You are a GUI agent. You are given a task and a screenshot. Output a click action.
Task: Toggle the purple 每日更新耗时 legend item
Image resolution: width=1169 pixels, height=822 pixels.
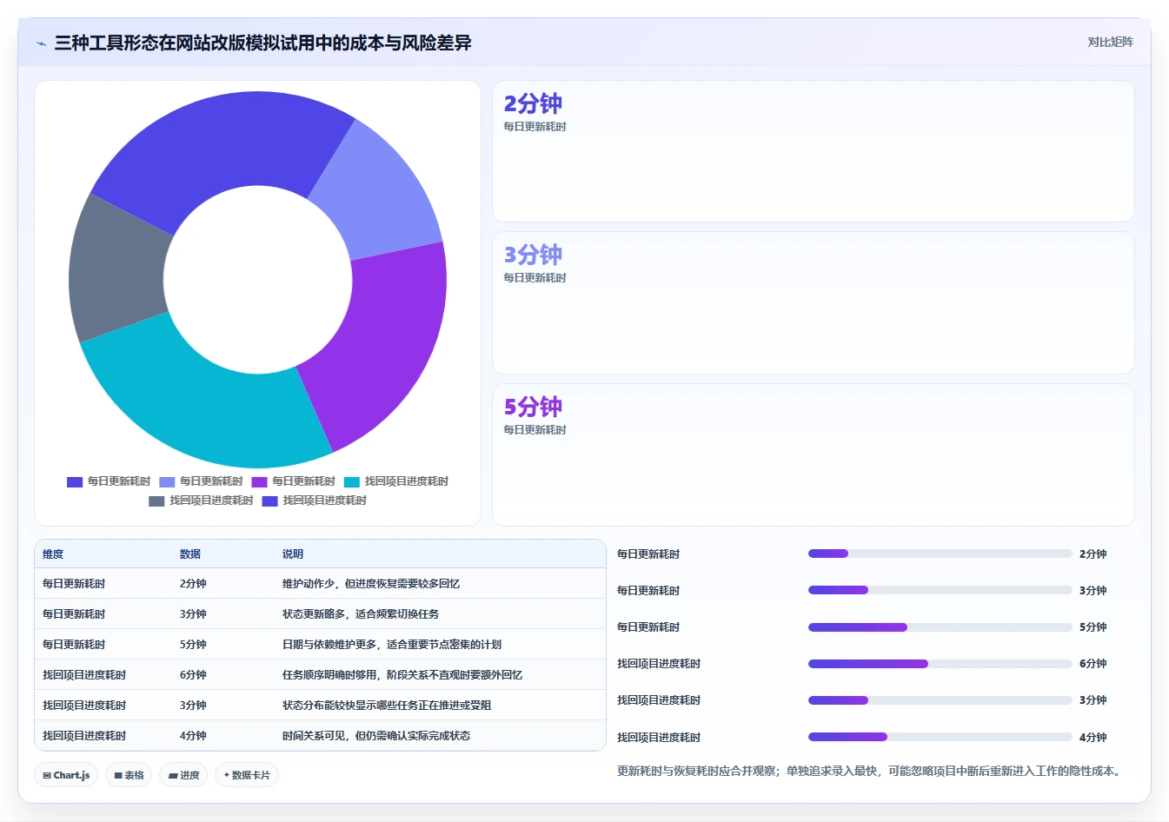[293, 481]
